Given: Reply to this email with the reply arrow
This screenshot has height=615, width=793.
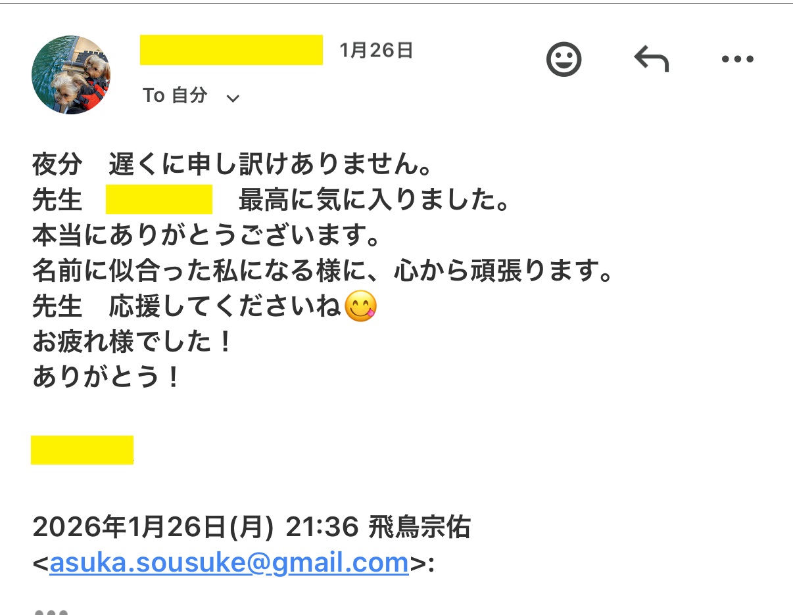Looking at the screenshot, I should [652, 58].
